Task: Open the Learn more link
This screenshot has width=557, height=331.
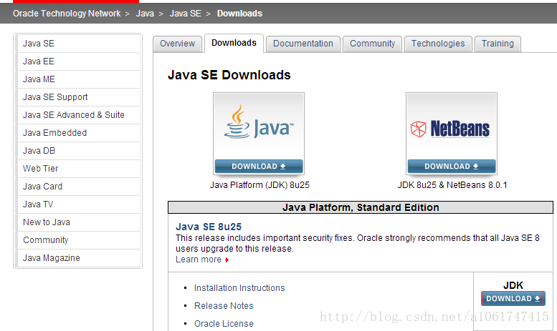Action: tap(199, 260)
